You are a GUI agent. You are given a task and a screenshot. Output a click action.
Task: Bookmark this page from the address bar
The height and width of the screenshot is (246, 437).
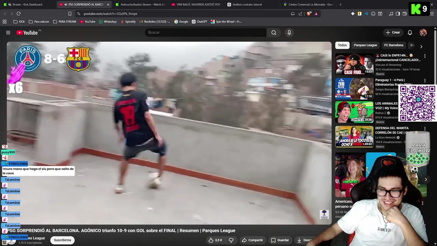[70, 14]
